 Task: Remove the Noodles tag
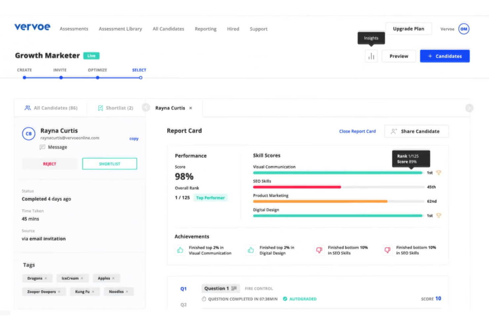(x=127, y=292)
